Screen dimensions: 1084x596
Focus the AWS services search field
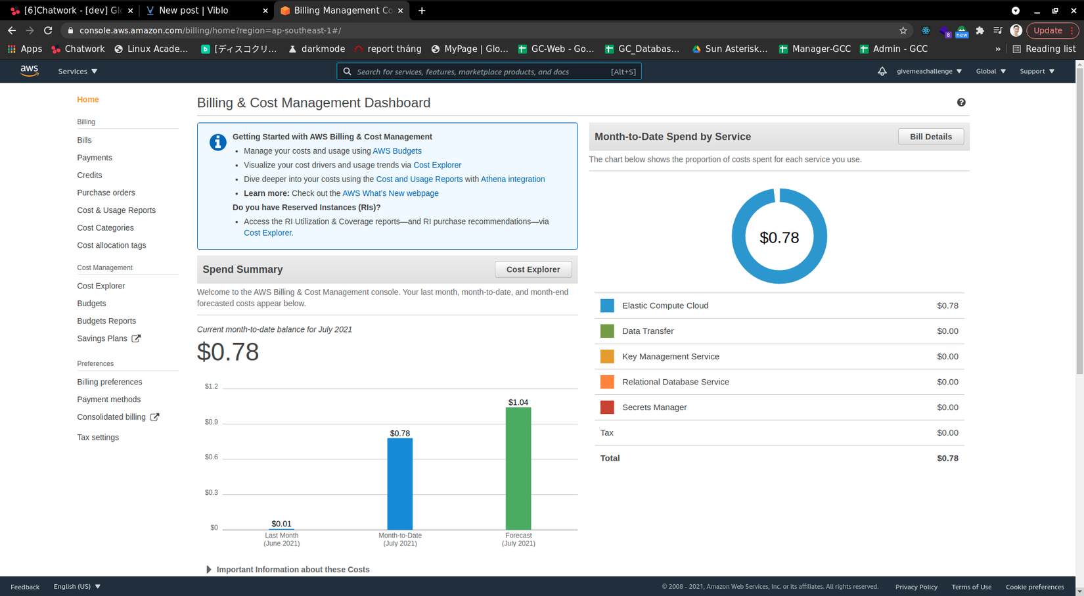(x=489, y=72)
